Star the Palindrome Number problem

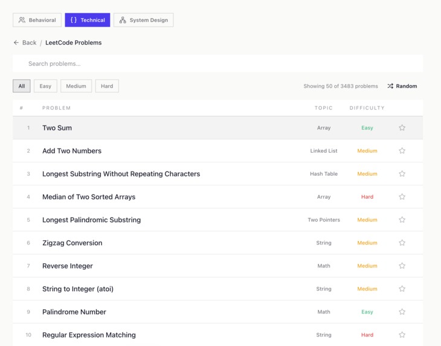pos(402,312)
